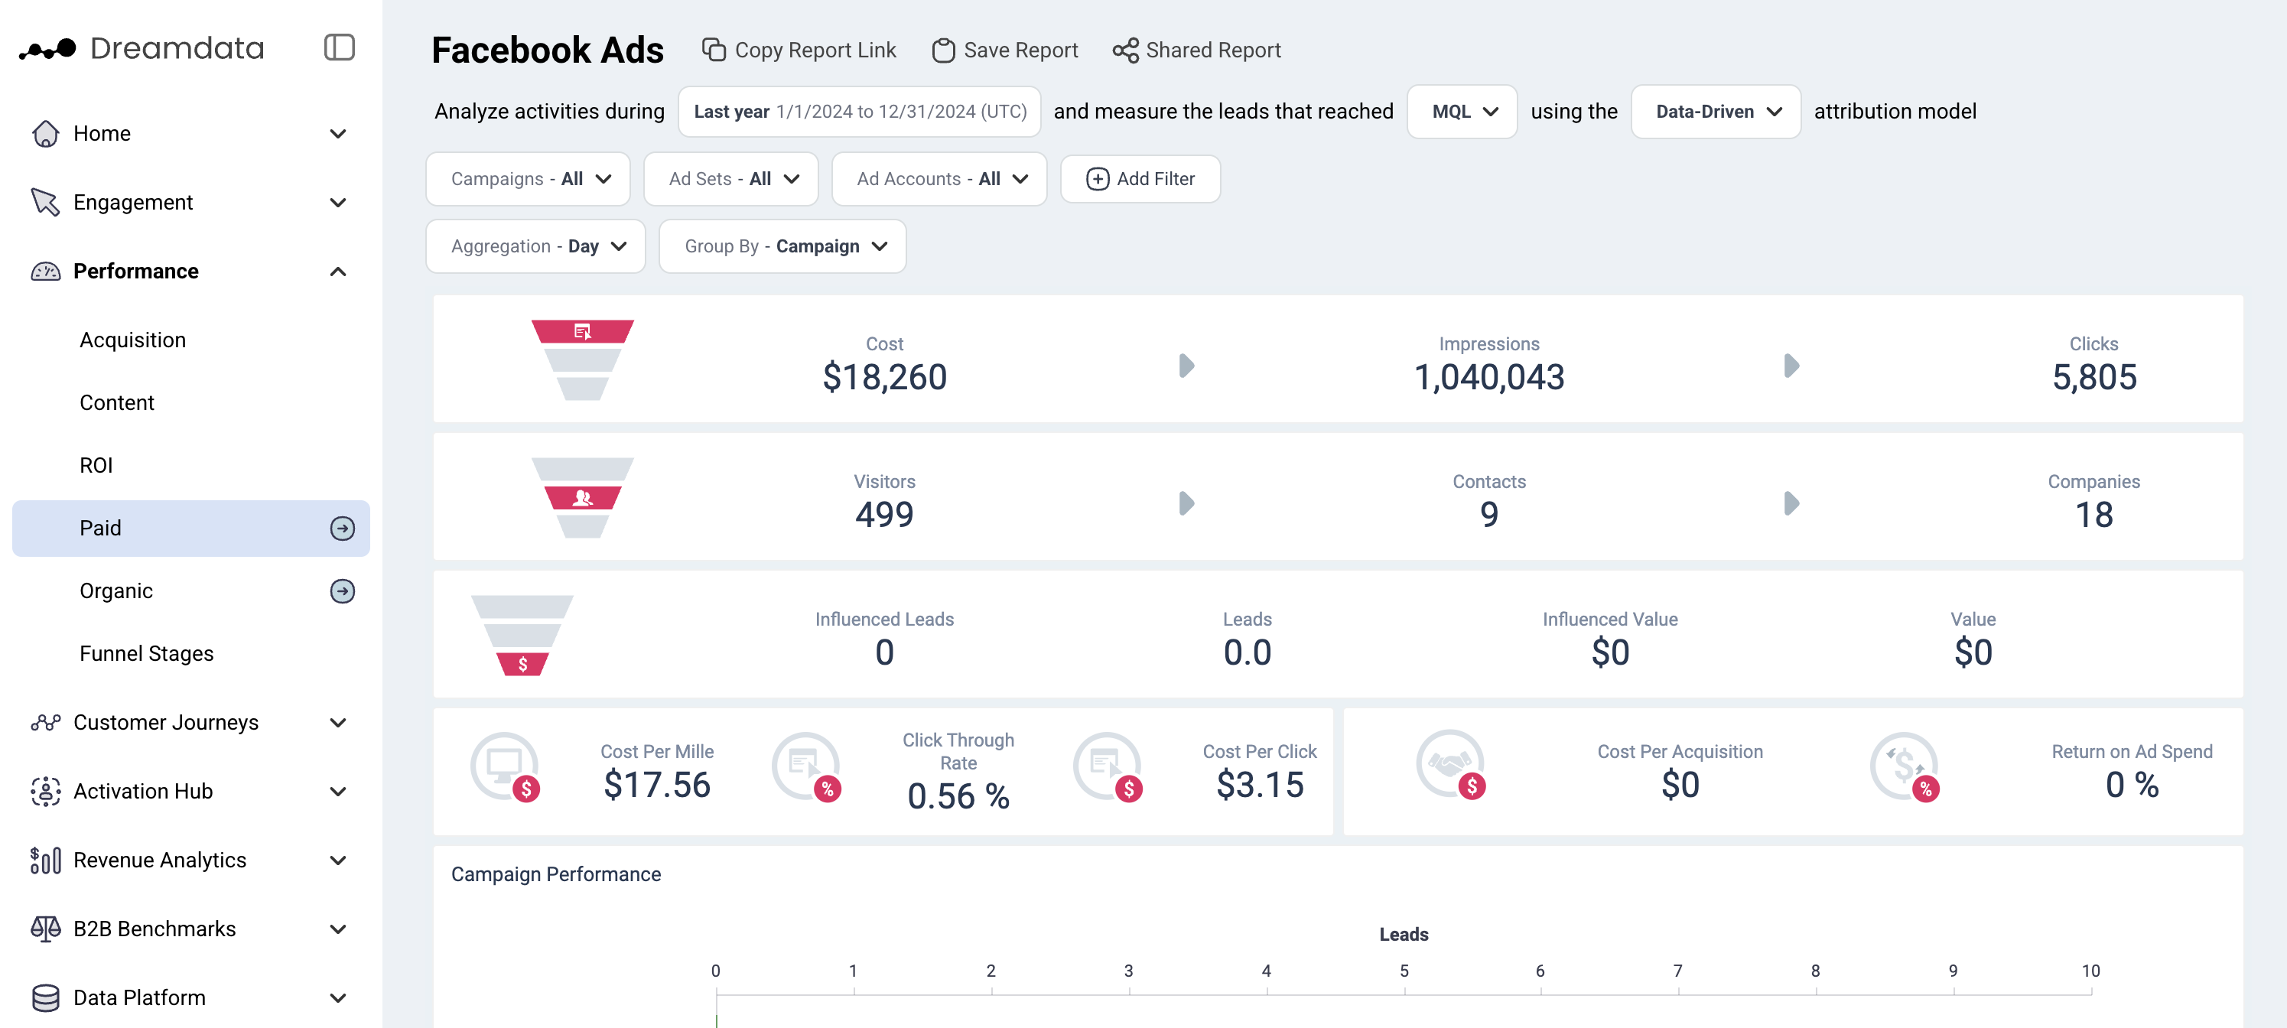Click the Dreamdata logo
Screen dimensions: 2287x1028
[x=142, y=49]
